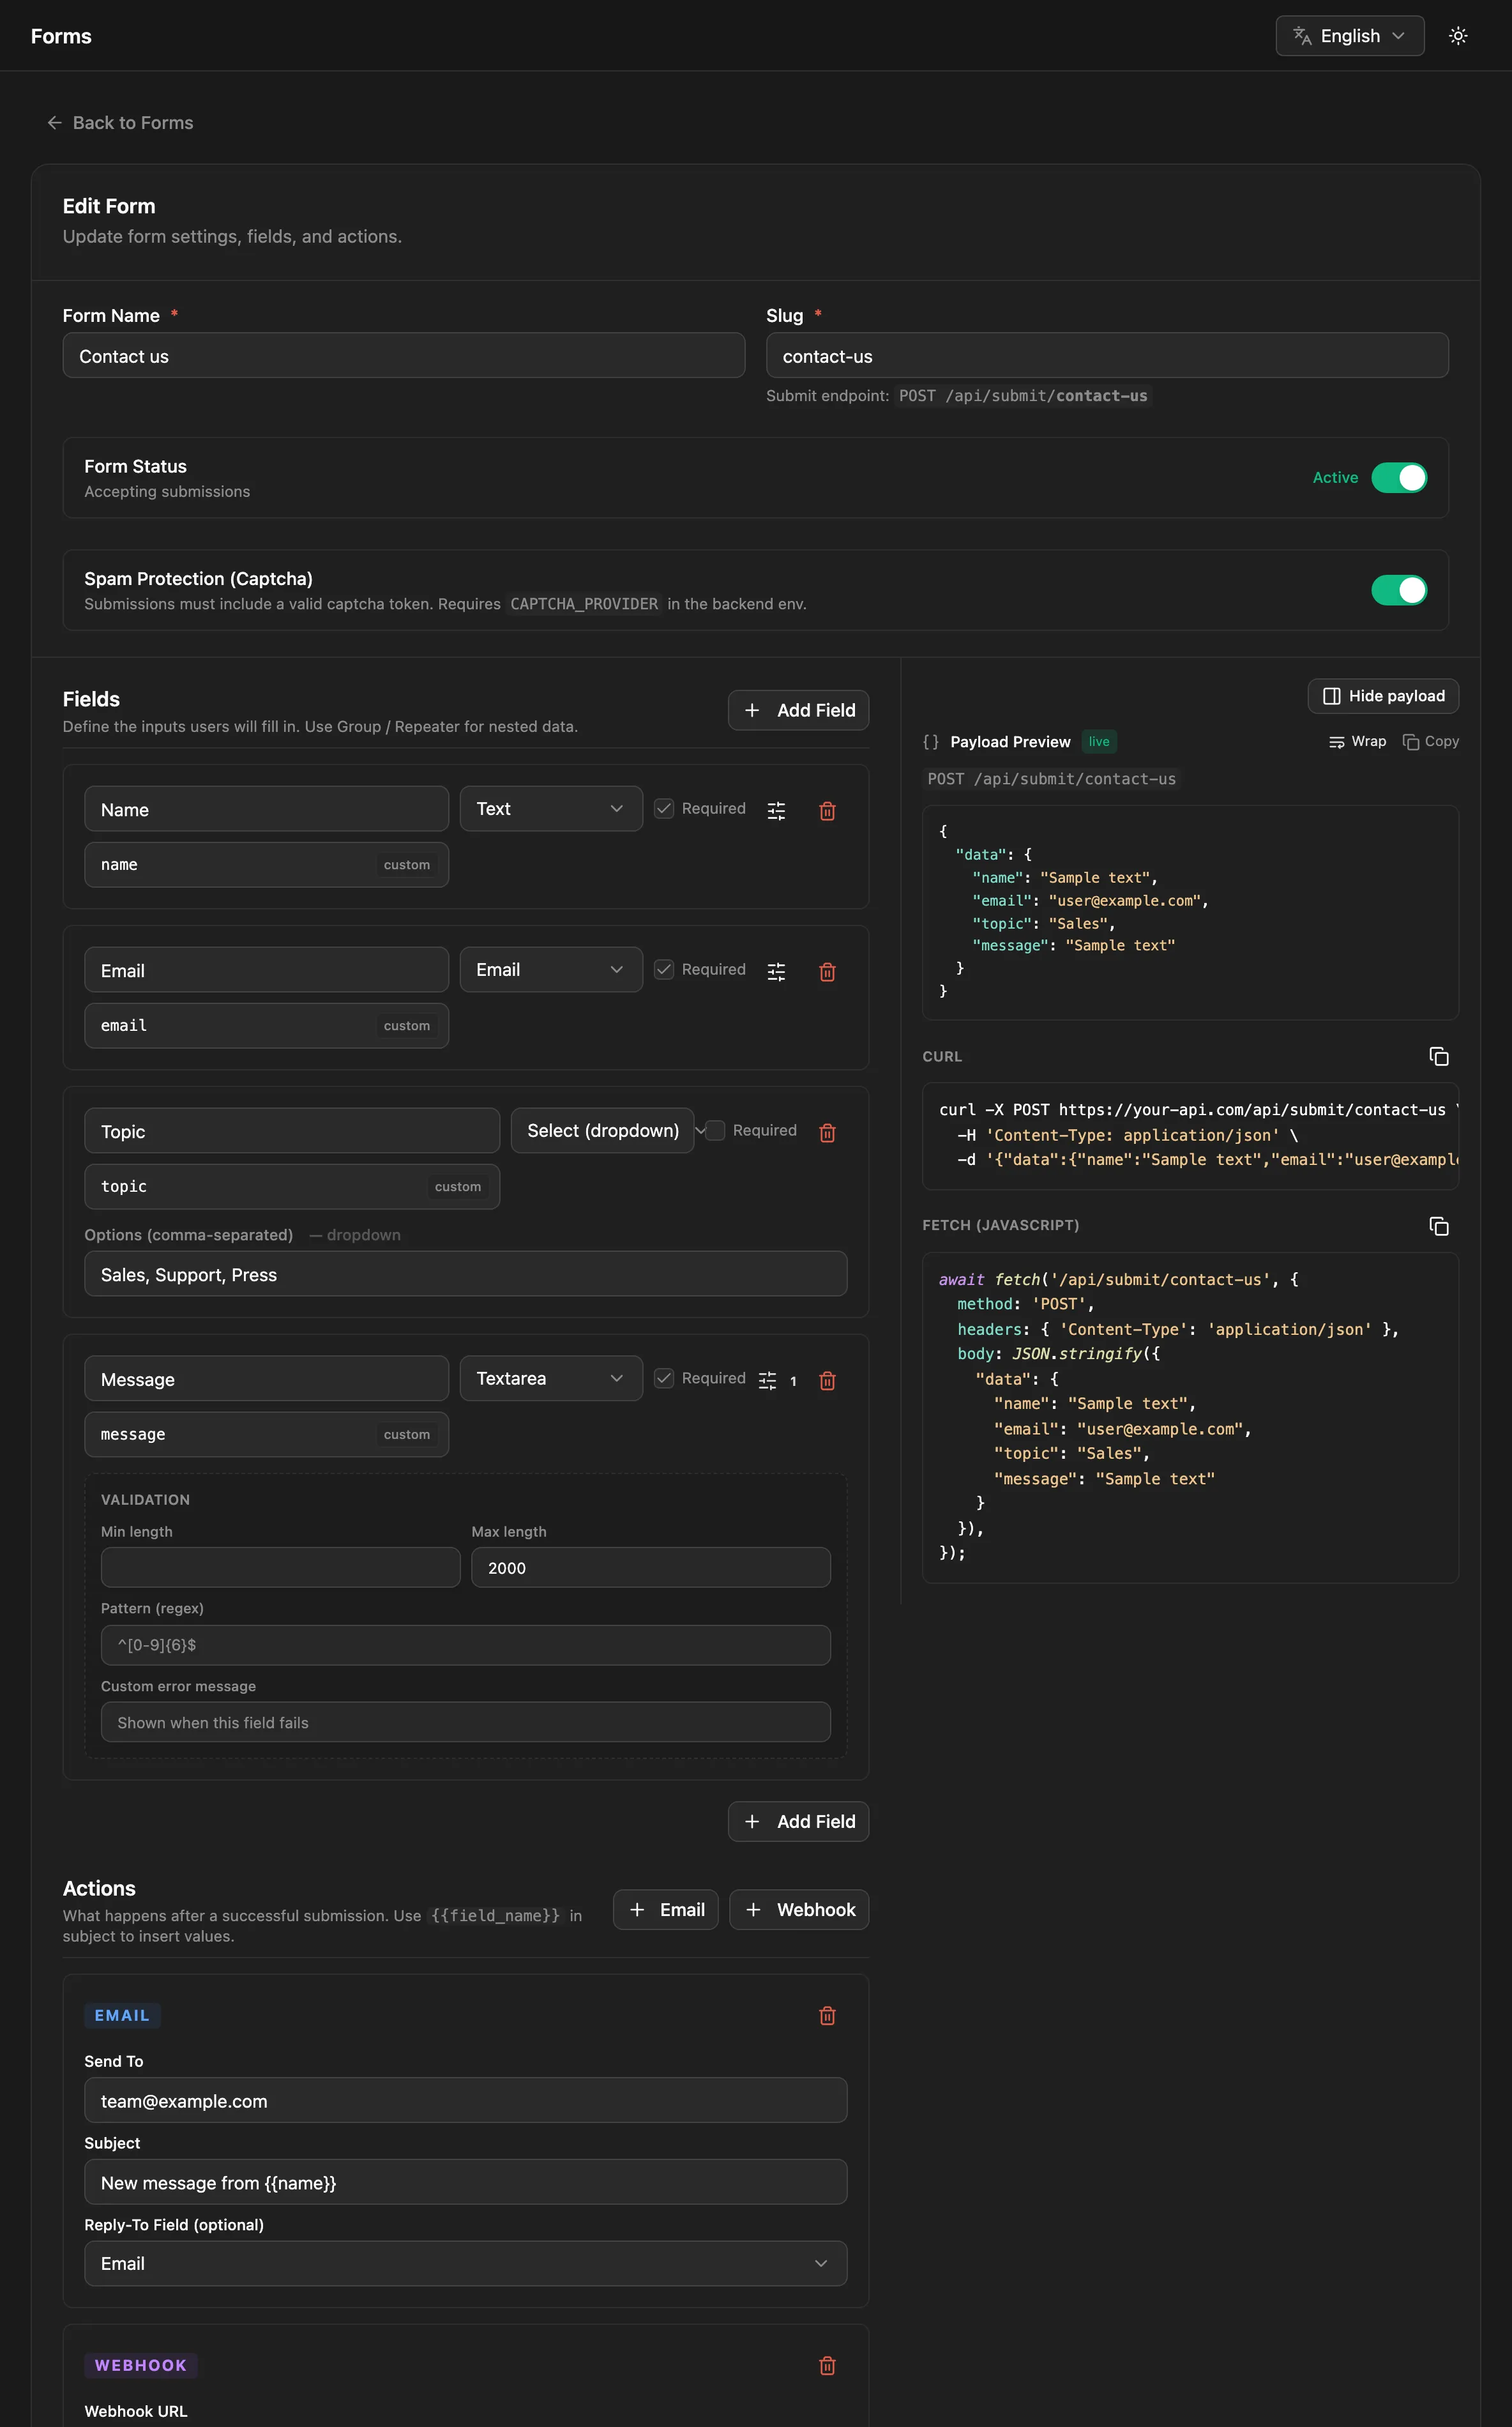The height and width of the screenshot is (2427, 1512).
Task: Open the Name field type Text dropdown
Action: [x=551, y=808]
